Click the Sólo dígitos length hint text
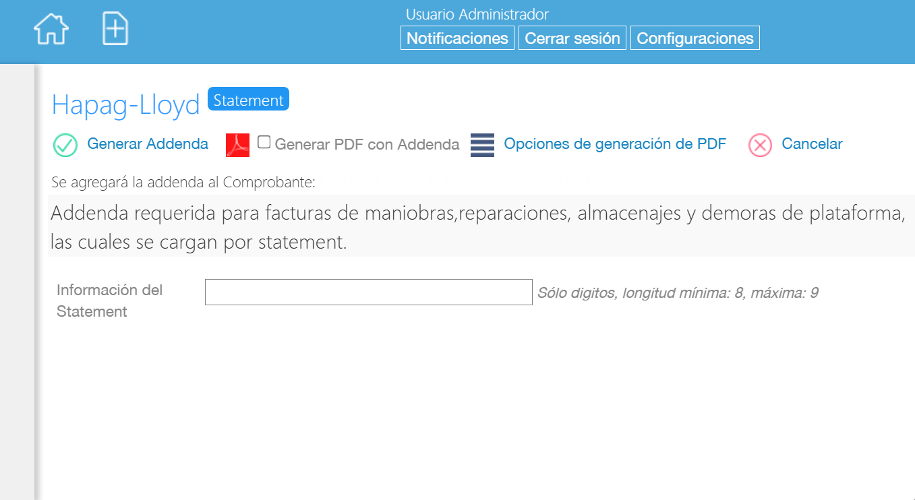 click(x=677, y=293)
